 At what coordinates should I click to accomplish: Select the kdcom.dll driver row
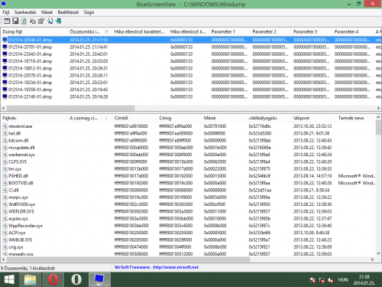coord(188,140)
